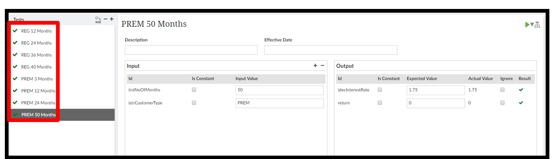The height and width of the screenshot is (159, 552).
Task: Check Is Constant for return output
Action: pyautogui.click(x=380, y=103)
